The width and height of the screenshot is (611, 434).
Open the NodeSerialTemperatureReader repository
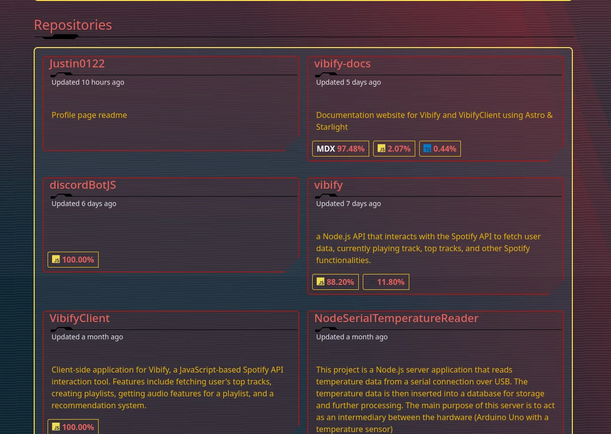pyautogui.click(x=396, y=318)
